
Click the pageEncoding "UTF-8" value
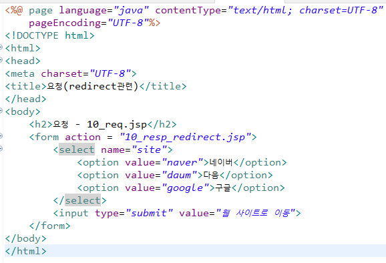(x=128, y=23)
